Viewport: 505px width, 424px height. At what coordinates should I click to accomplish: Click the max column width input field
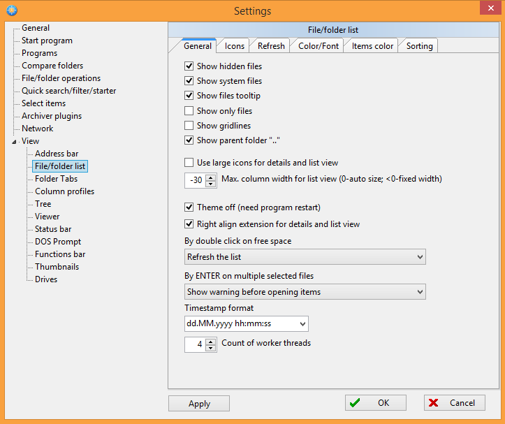click(x=195, y=180)
